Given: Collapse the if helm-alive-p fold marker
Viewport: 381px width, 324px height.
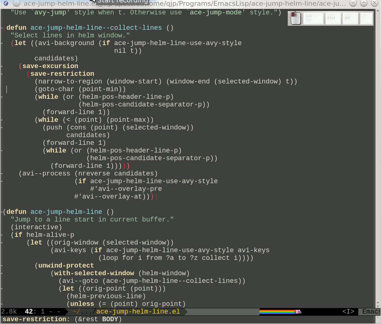Looking at the screenshot, I should [2, 235].
